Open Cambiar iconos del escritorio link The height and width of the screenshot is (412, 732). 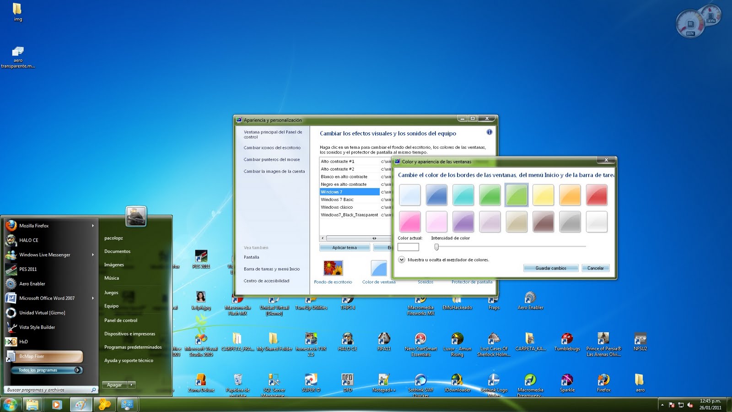click(272, 148)
